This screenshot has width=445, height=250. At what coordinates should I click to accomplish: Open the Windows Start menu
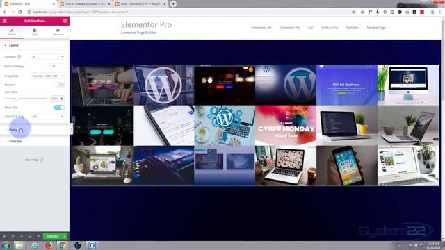6,245
